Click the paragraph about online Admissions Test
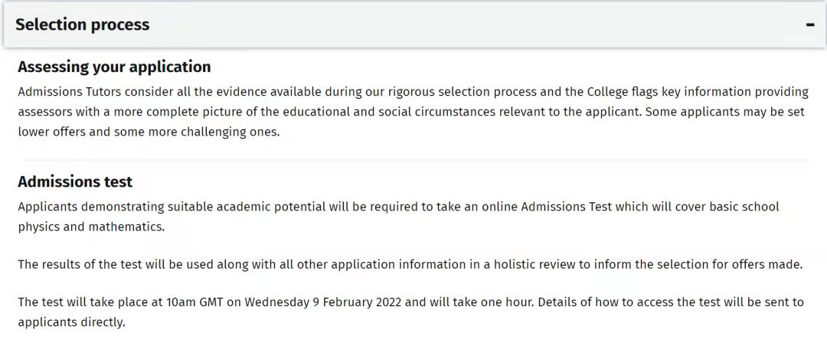827x343 pixels. tap(399, 217)
